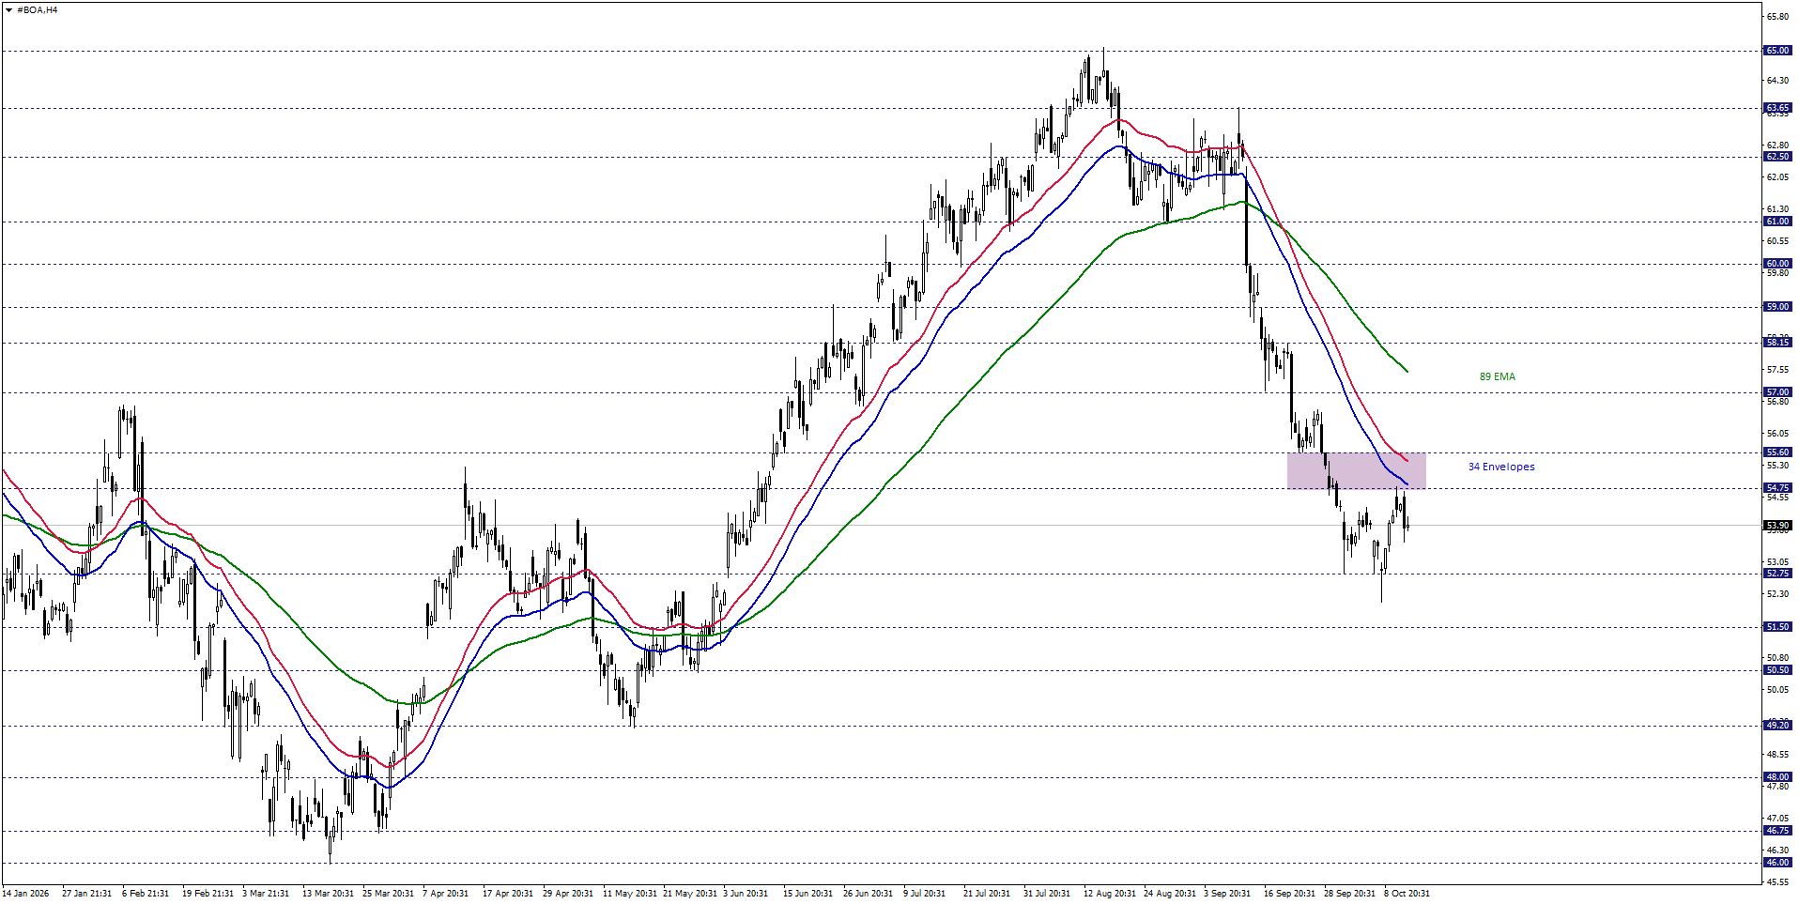Click the 61.00 price level label
Screen dimensions: 1799x904
coord(1777,222)
